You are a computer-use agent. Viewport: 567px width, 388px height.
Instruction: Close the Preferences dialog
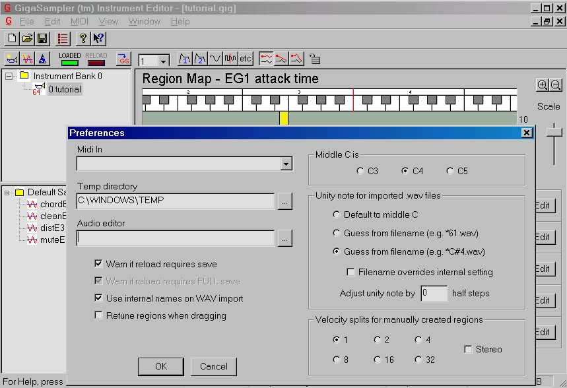[527, 133]
